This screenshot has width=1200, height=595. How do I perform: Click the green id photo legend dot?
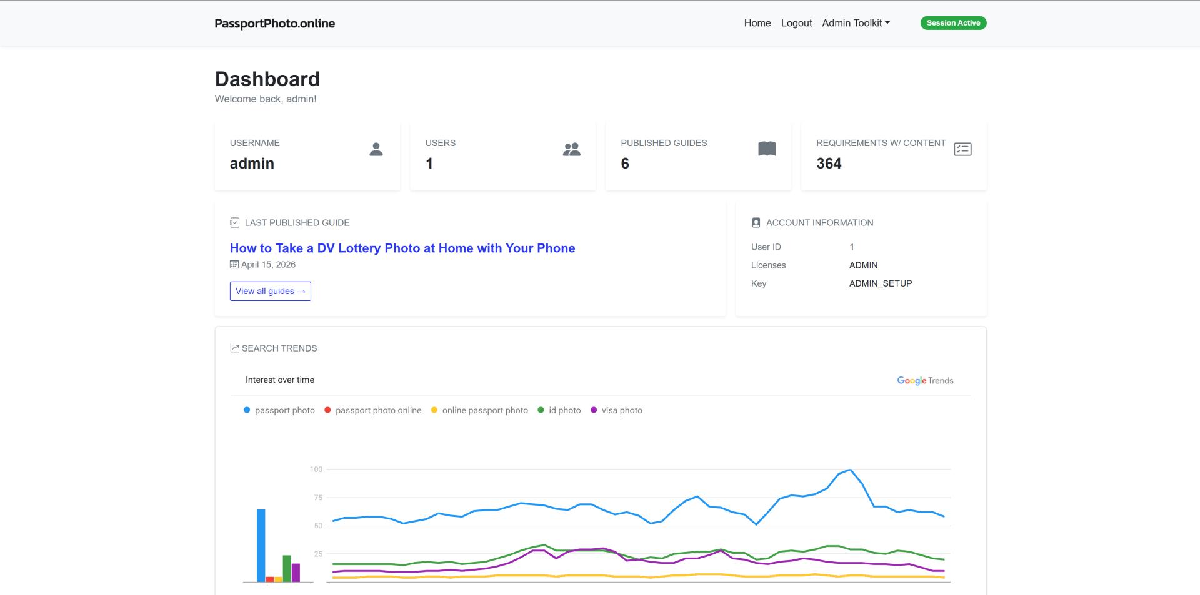click(x=541, y=410)
